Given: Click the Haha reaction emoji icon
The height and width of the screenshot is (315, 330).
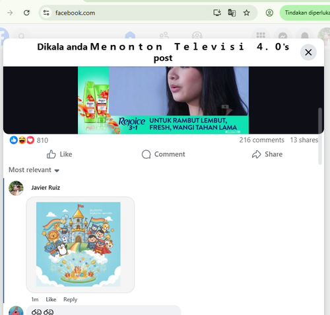Looking at the screenshot, I should pos(22,140).
